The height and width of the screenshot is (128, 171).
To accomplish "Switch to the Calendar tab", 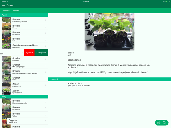I will pos(6,11).
